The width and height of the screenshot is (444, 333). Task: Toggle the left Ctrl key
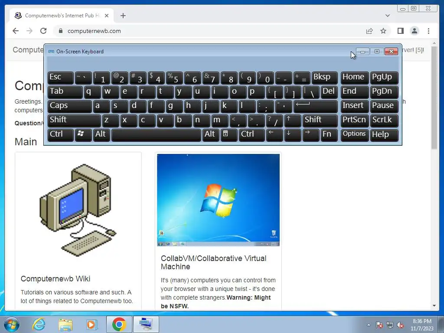pyautogui.click(x=61, y=135)
